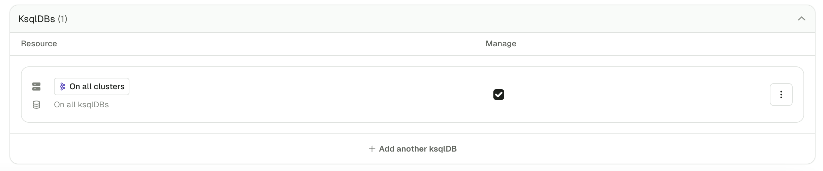Uncheck the Manage checkbox for all ksqlDBs
This screenshot has height=171, width=823.
coord(498,95)
